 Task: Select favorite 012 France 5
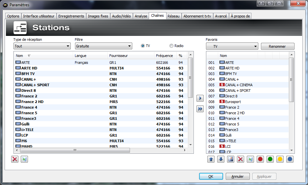point(248,124)
